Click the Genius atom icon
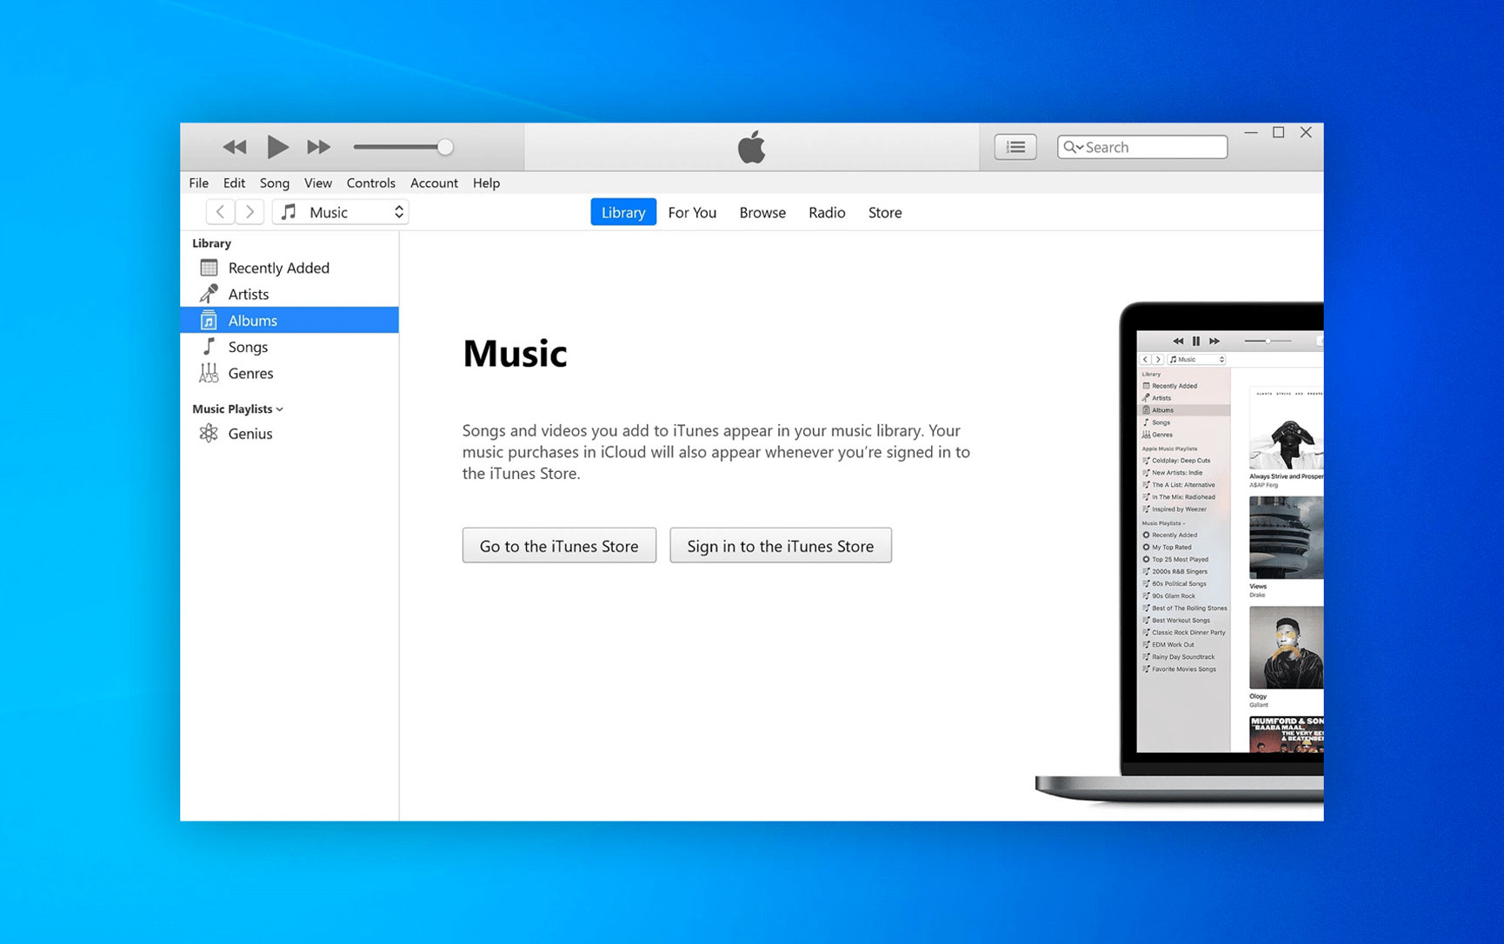 tap(209, 433)
